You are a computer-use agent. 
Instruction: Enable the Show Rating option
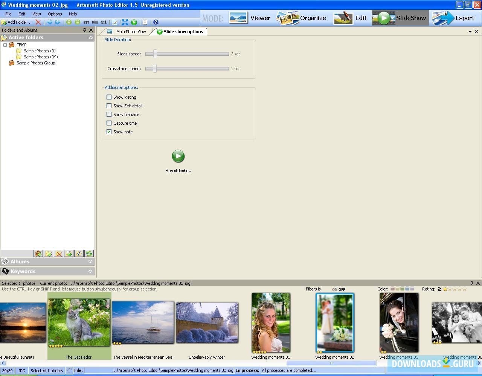(x=109, y=97)
